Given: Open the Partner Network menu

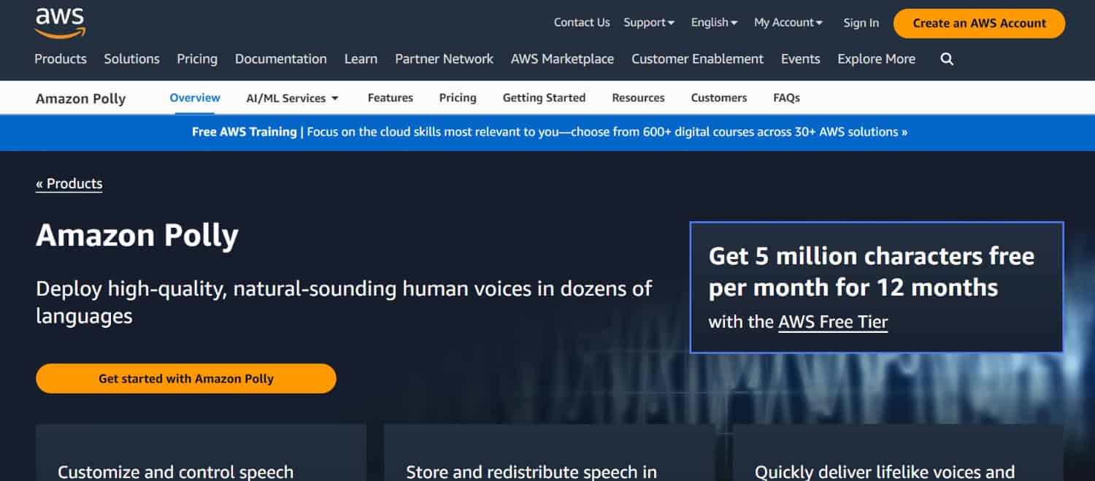Looking at the screenshot, I should click(444, 59).
